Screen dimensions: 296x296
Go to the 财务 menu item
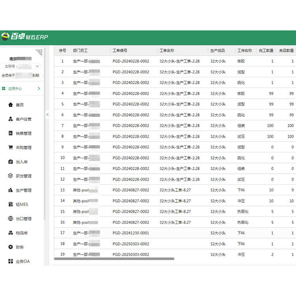click(x=19, y=247)
